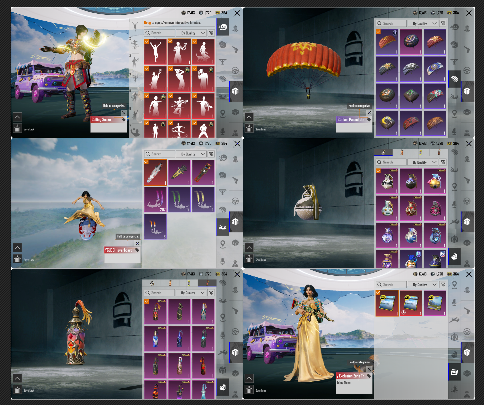Select the lobby theme thumbnail with the clock icon
Screen dimensions: 484x405
point(411,303)
